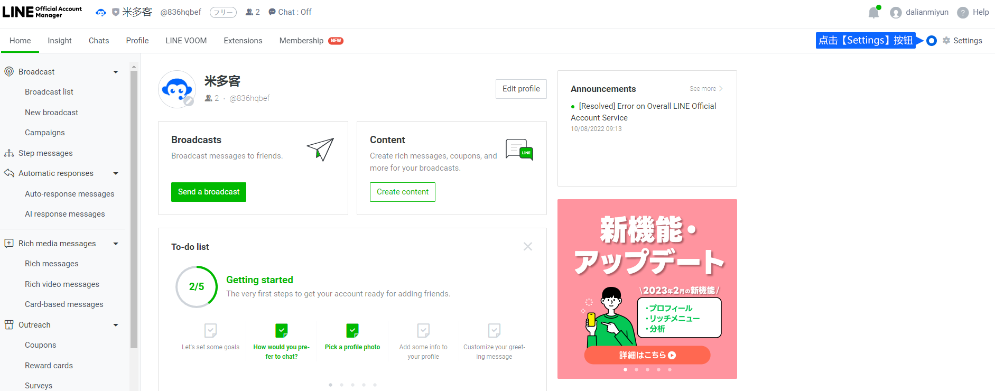Click the Help question mark icon
Viewport: 995px width, 391px height.
point(963,13)
